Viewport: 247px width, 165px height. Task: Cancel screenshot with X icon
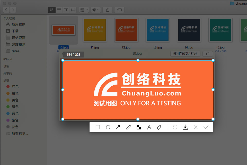(x=196, y=127)
